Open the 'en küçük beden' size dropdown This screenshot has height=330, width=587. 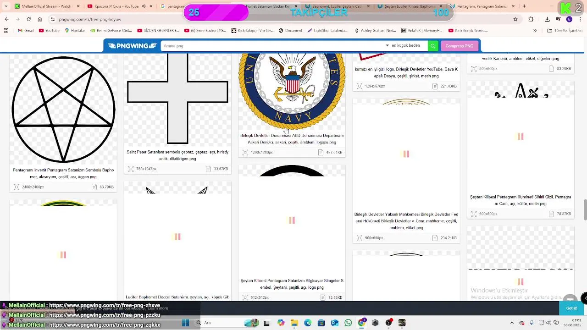pyautogui.click(x=403, y=46)
